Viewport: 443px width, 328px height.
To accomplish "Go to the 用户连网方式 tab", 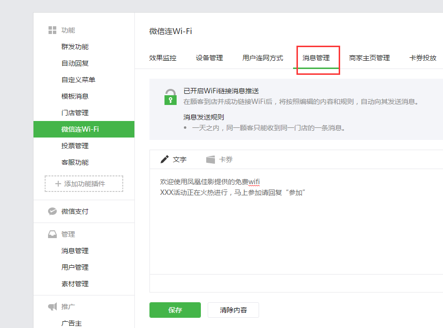I will tap(263, 58).
